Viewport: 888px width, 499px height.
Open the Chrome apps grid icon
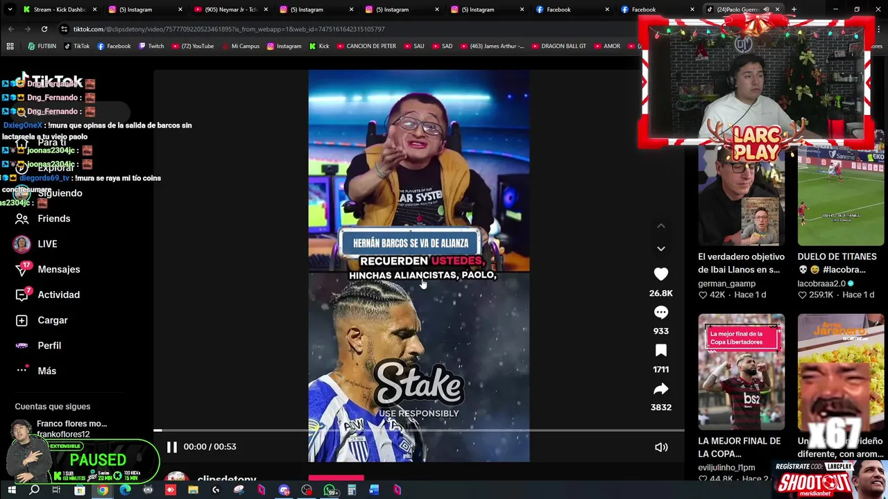click(10, 46)
